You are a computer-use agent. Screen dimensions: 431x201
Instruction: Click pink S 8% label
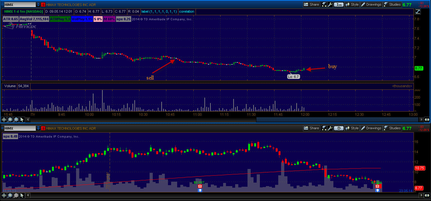[x=98, y=19]
